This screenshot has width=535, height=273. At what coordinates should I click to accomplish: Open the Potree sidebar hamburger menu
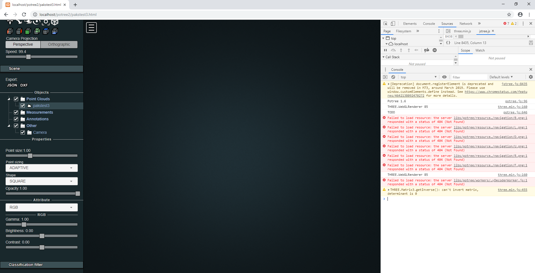point(91,27)
